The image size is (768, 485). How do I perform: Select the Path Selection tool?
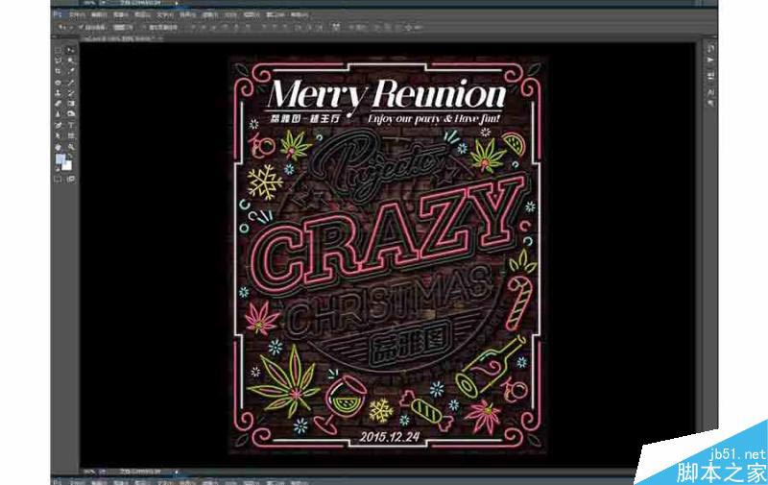click(x=59, y=135)
